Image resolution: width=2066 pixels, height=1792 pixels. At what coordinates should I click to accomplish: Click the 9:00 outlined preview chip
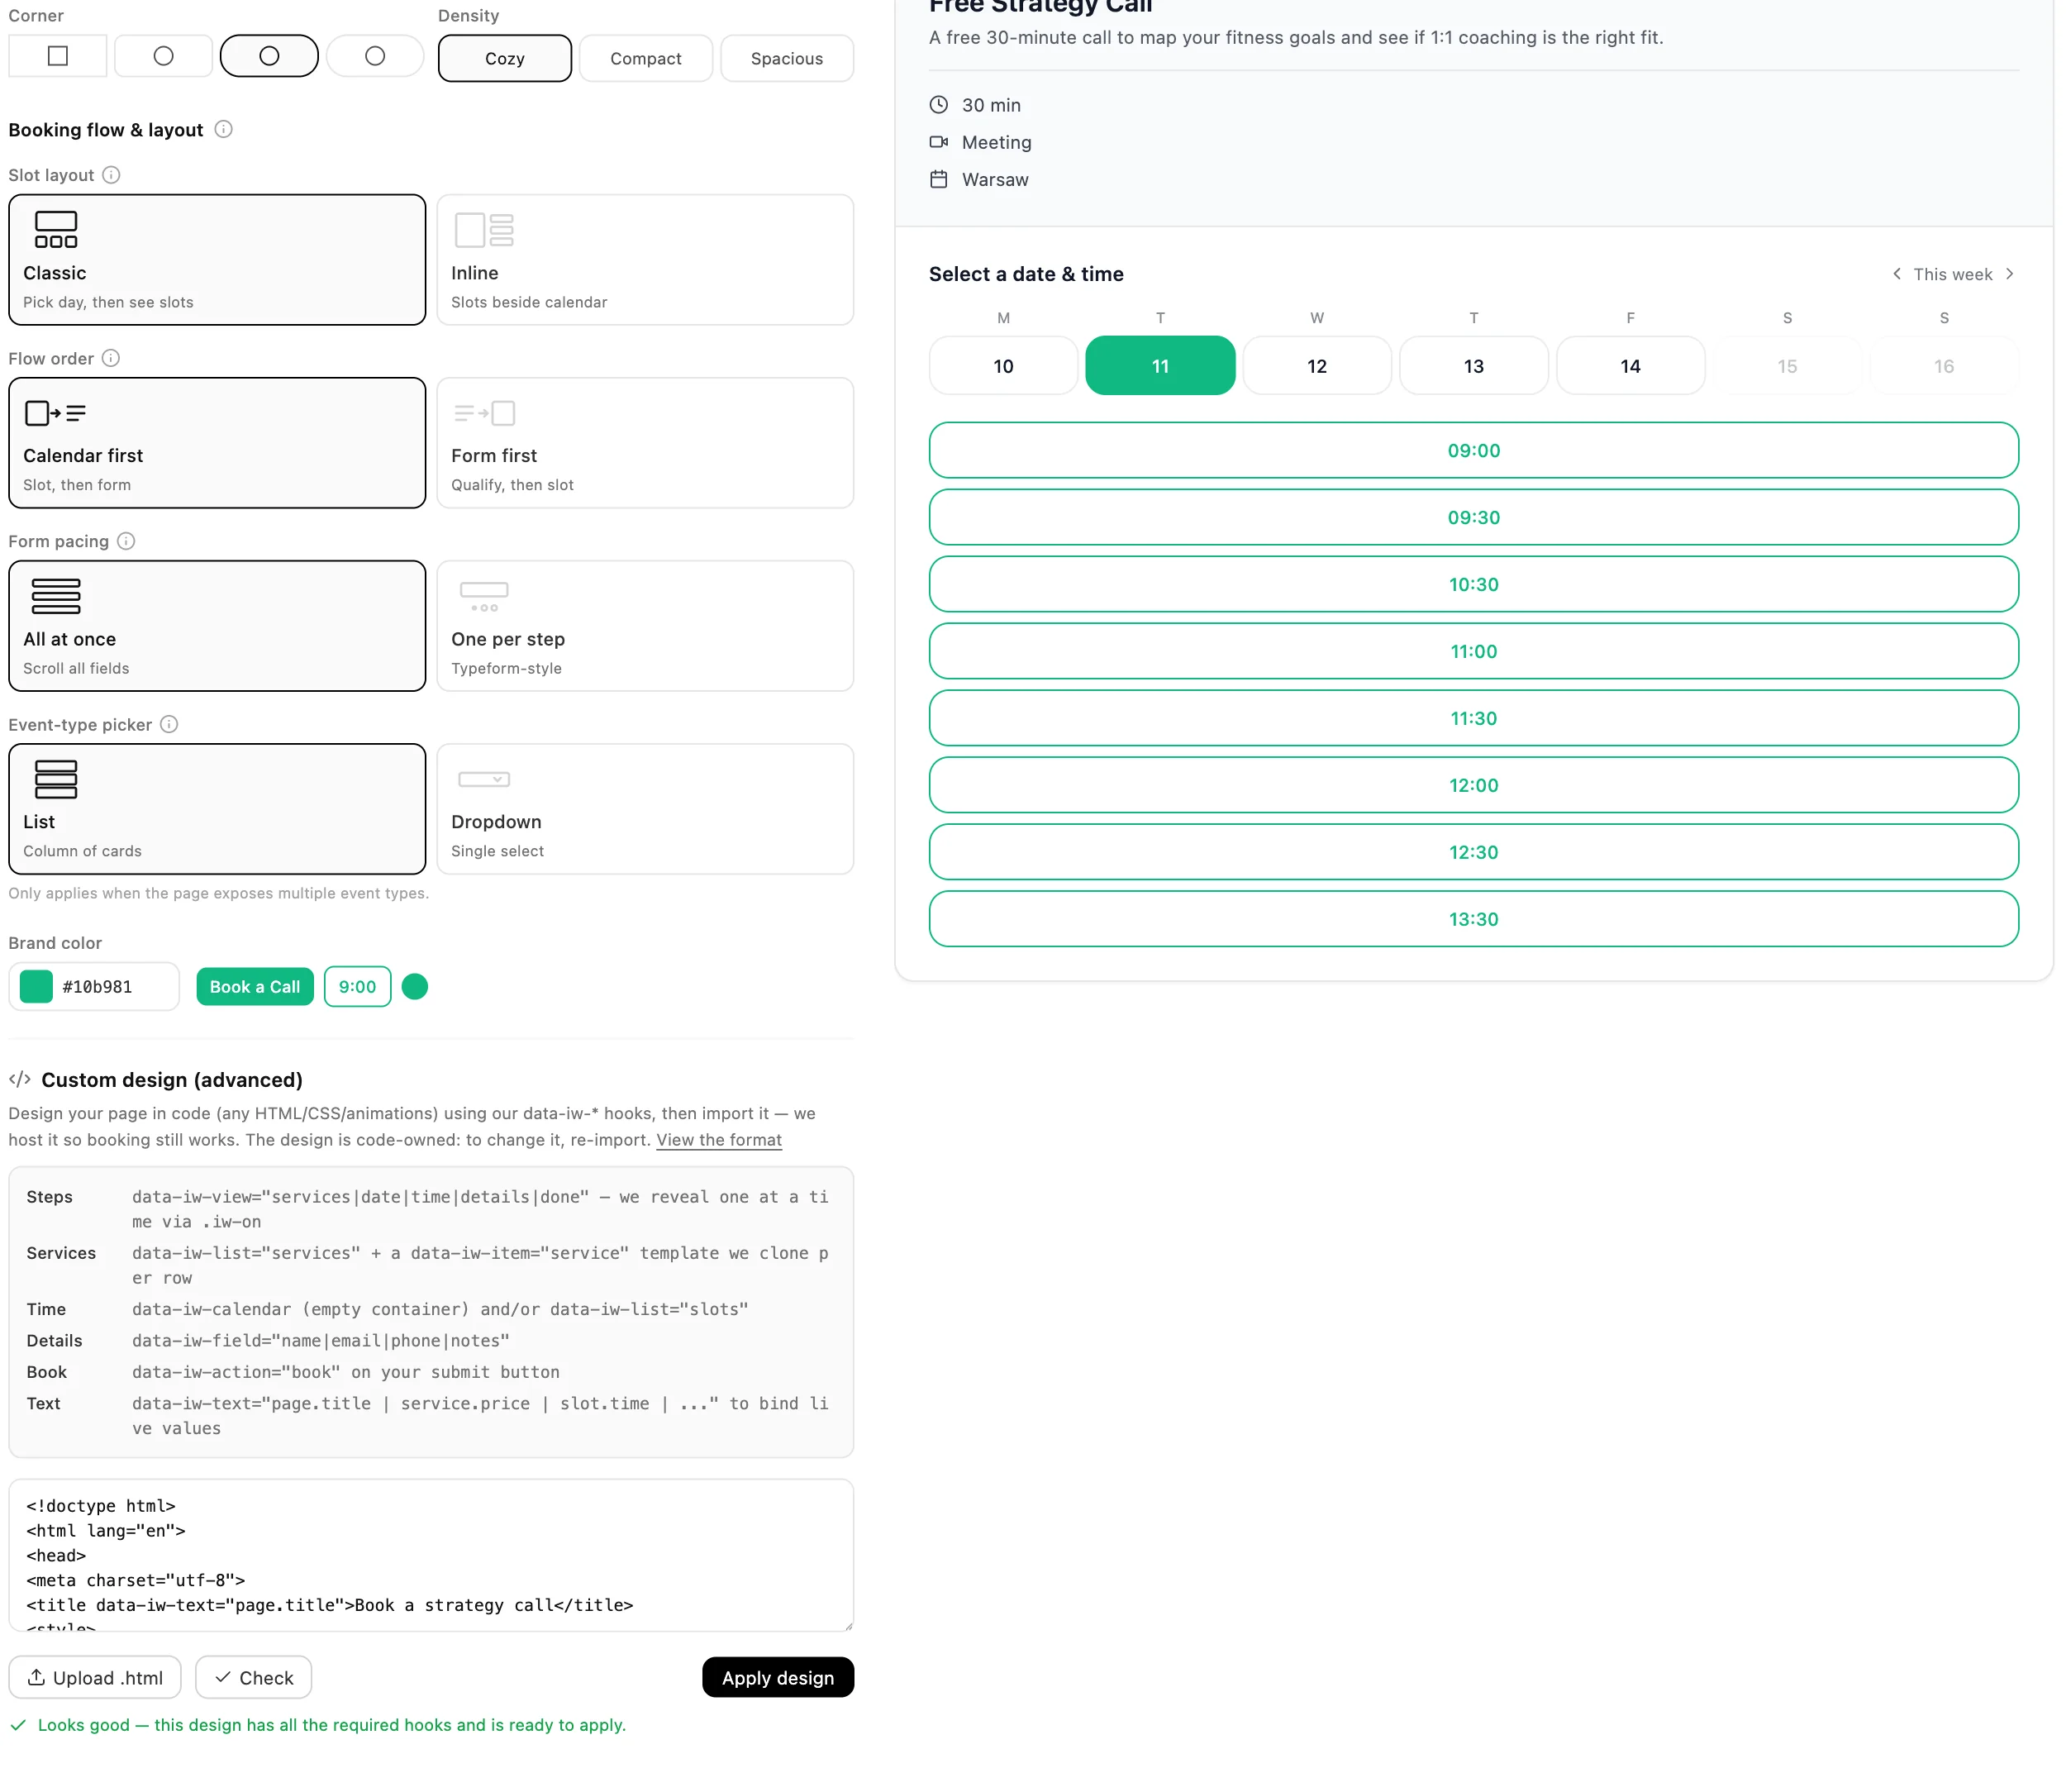click(357, 987)
